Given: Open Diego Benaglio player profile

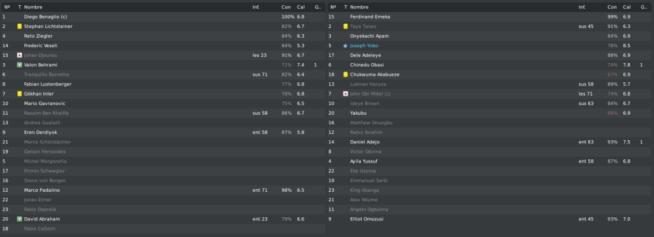Looking at the screenshot, I should (x=45, y=17).
